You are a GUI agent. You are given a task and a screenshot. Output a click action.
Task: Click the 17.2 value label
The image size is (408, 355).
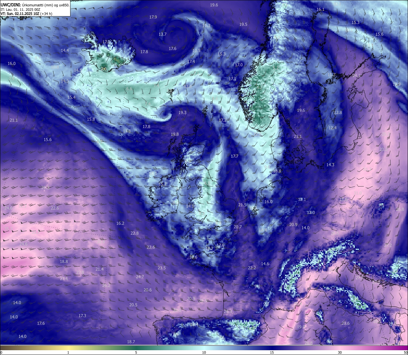223,120
